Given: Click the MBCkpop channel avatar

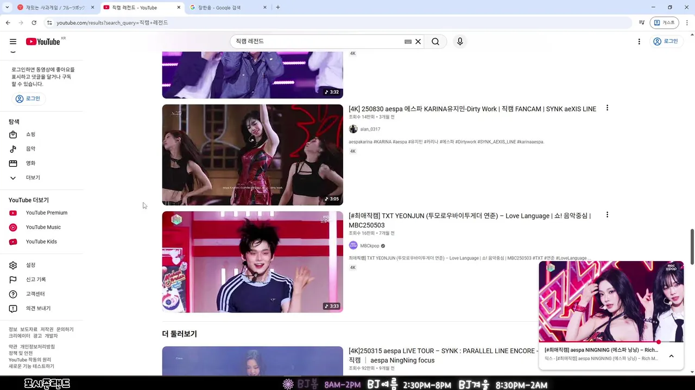Looking at the screenshot, I should pyautogui.click(x=353, y=245).
